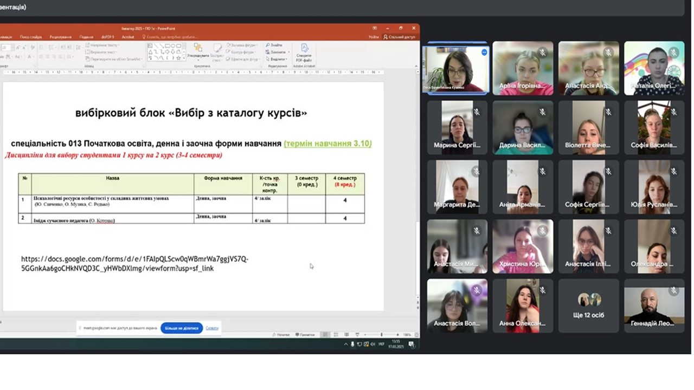The width and height of the screenshot is (694, 390).
Task: Open the 'Показ слайдів' ribbon tab
Action: click(31, 37)
